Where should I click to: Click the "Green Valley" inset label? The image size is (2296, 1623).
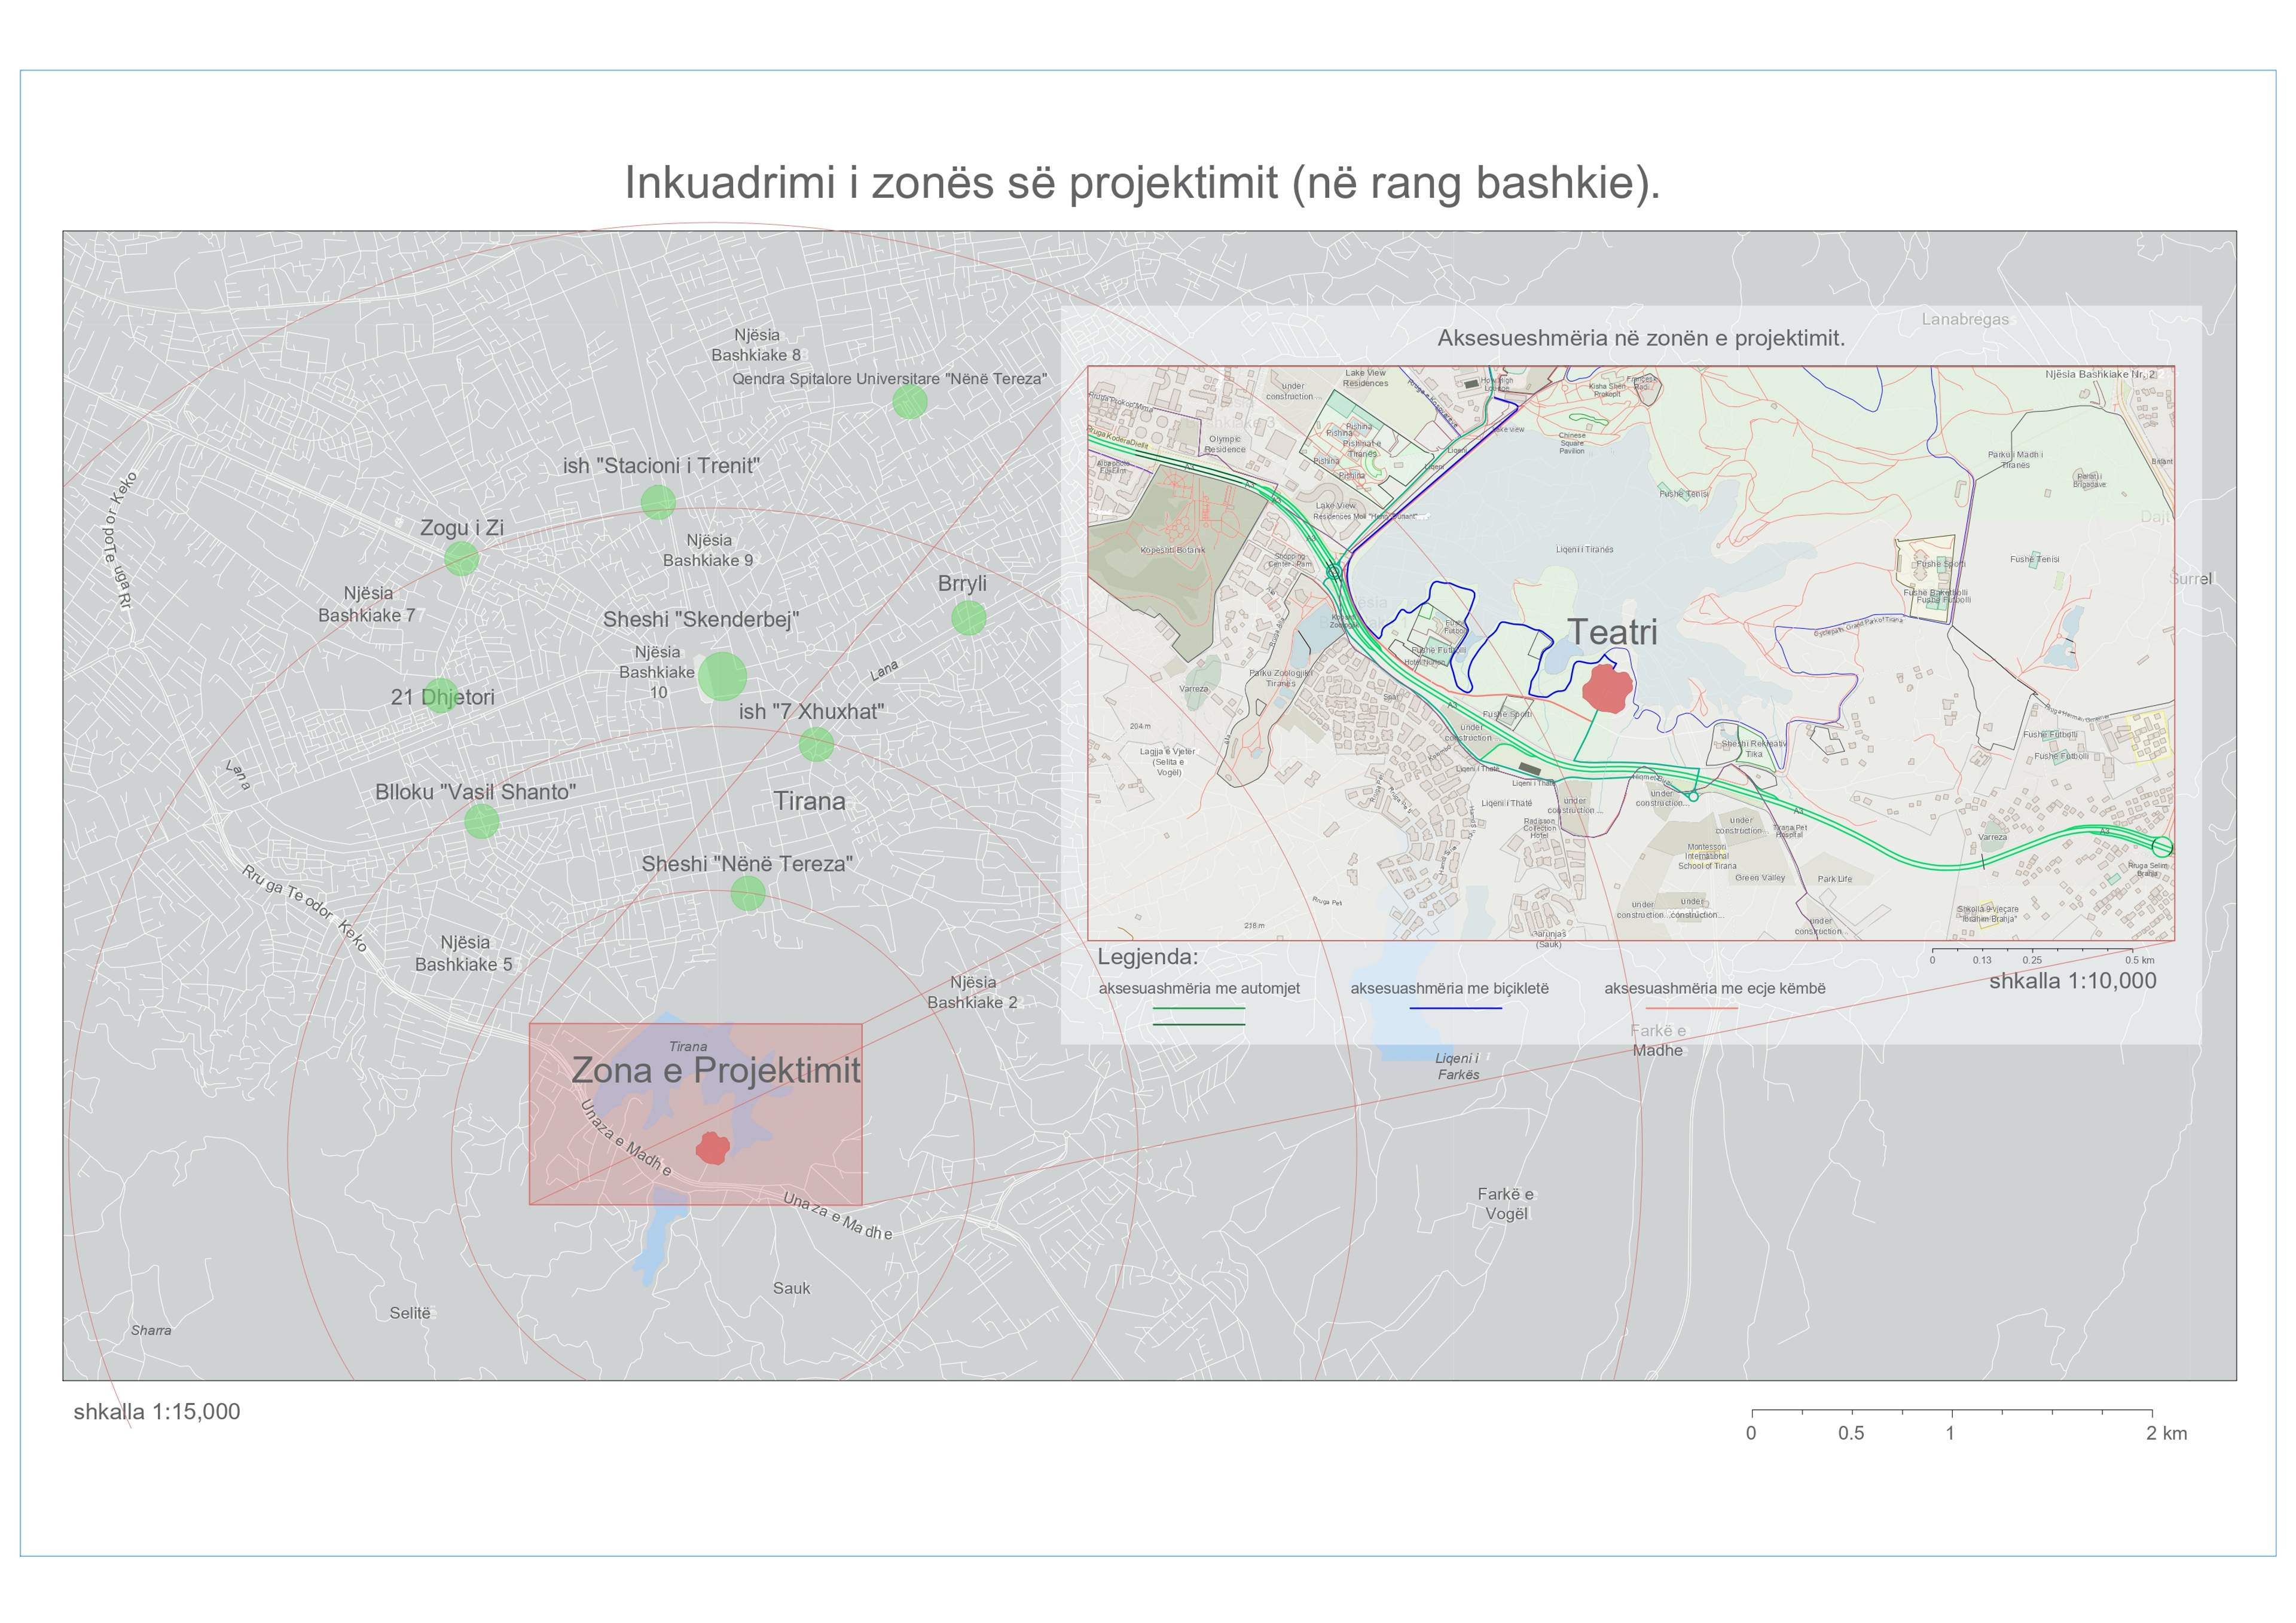click(x=1760, y=877)
